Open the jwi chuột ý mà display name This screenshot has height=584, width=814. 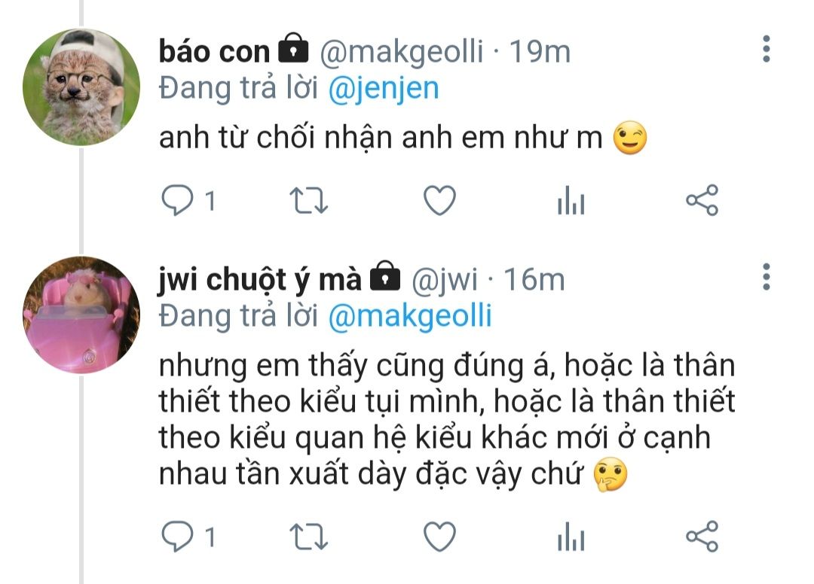259,281
